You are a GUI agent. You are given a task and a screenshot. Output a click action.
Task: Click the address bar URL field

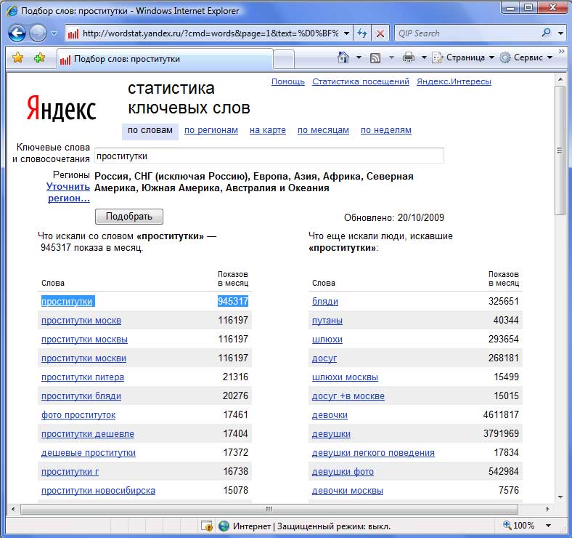click(x=211, y=33)
